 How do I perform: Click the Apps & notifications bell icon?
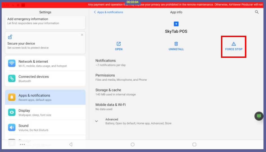(12, 97)
